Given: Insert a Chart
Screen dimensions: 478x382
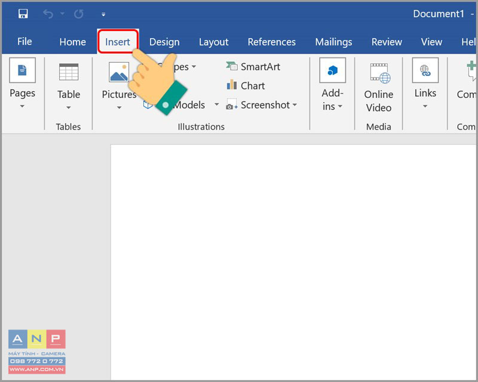Looking at the screenshot, I should [x=246, y=85].
